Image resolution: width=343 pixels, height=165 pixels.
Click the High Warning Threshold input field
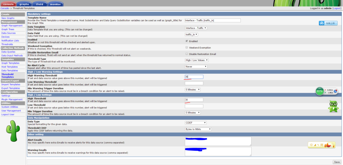(x=194, y=77)
